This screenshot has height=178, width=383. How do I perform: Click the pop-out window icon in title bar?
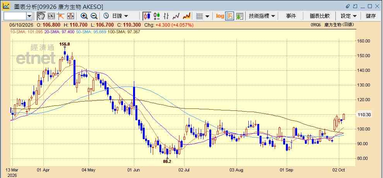click(356, 6)
